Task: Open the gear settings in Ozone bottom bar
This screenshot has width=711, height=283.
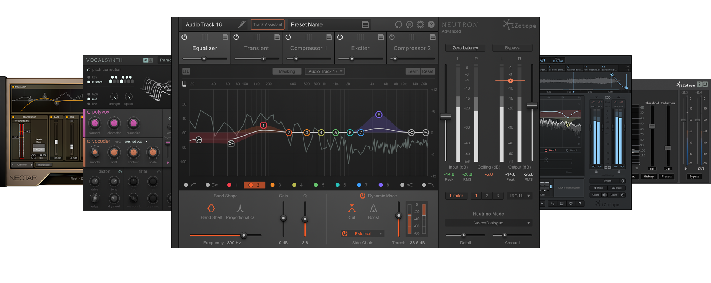Action: (571, 203)
